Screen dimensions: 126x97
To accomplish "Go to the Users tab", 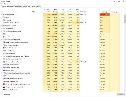I will 29,6.
